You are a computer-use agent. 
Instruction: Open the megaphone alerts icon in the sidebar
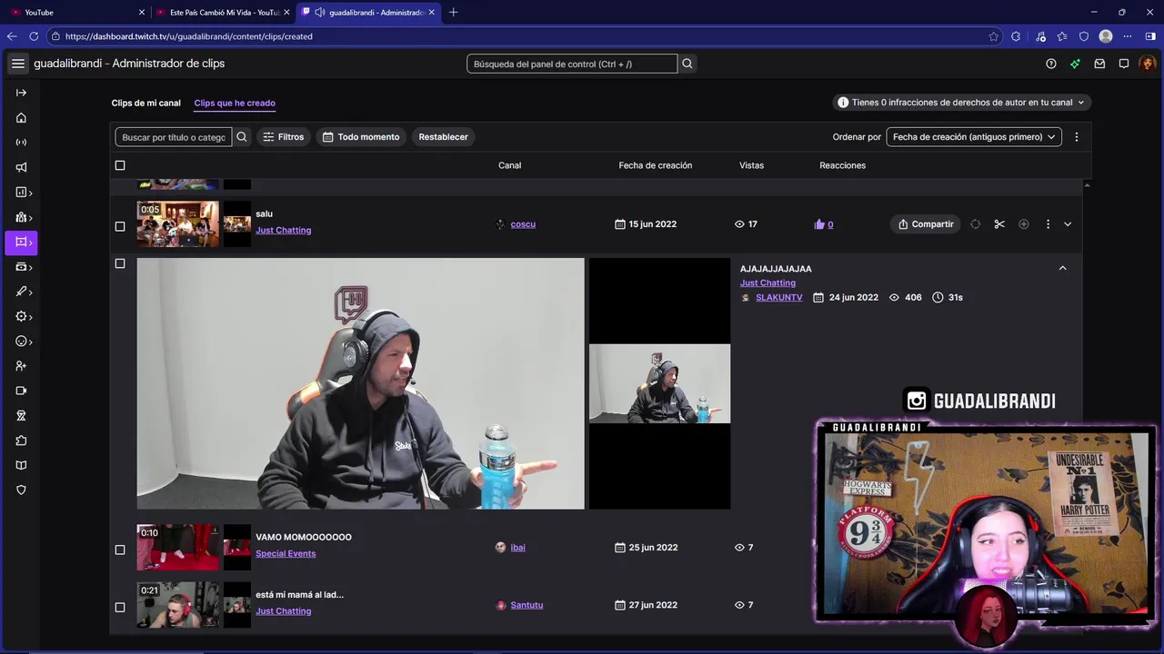click(x=21, y=167)
